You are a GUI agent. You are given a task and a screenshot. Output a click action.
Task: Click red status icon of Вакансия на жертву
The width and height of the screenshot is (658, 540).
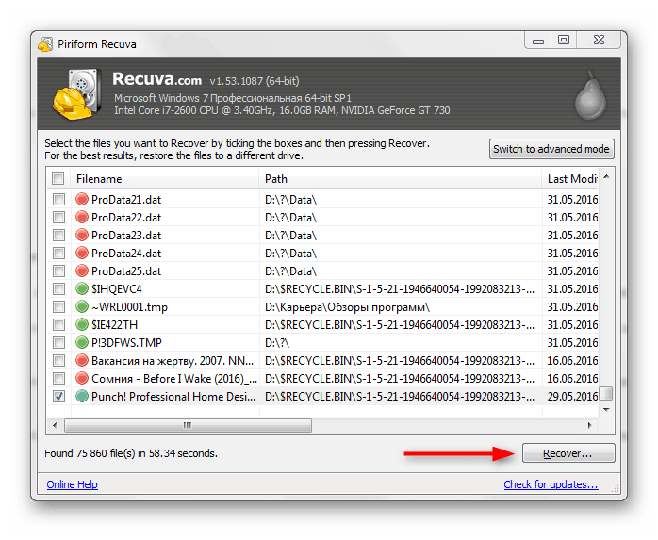click(82, 360)
